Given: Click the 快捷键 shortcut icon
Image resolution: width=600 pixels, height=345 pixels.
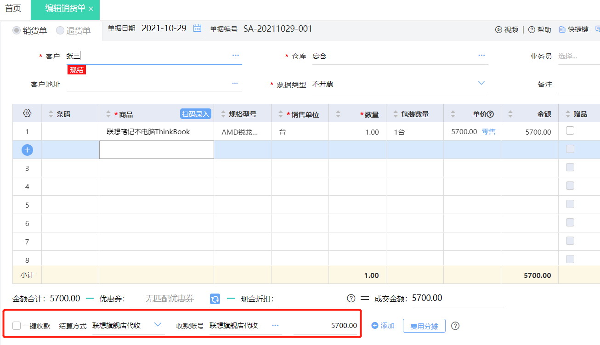Looking at the screenshot, I should tap(562, 29).
